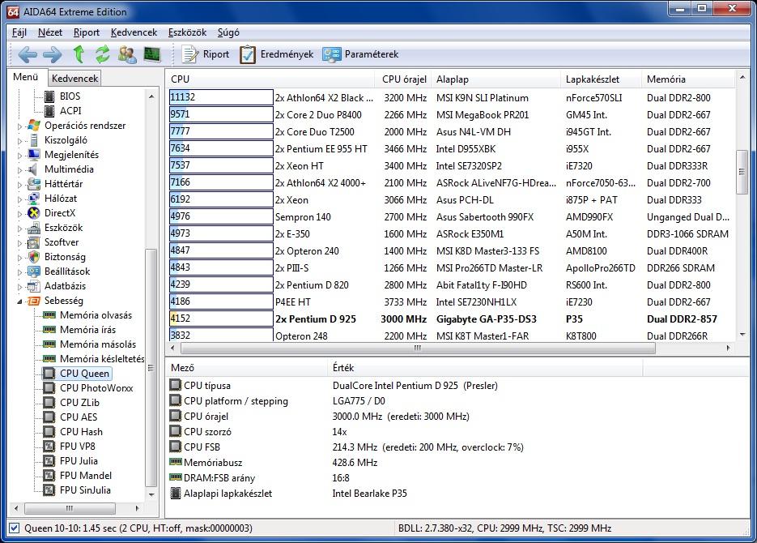Click the Sebesség folder icon
The image size is (757, 543).
pos(34,301)
